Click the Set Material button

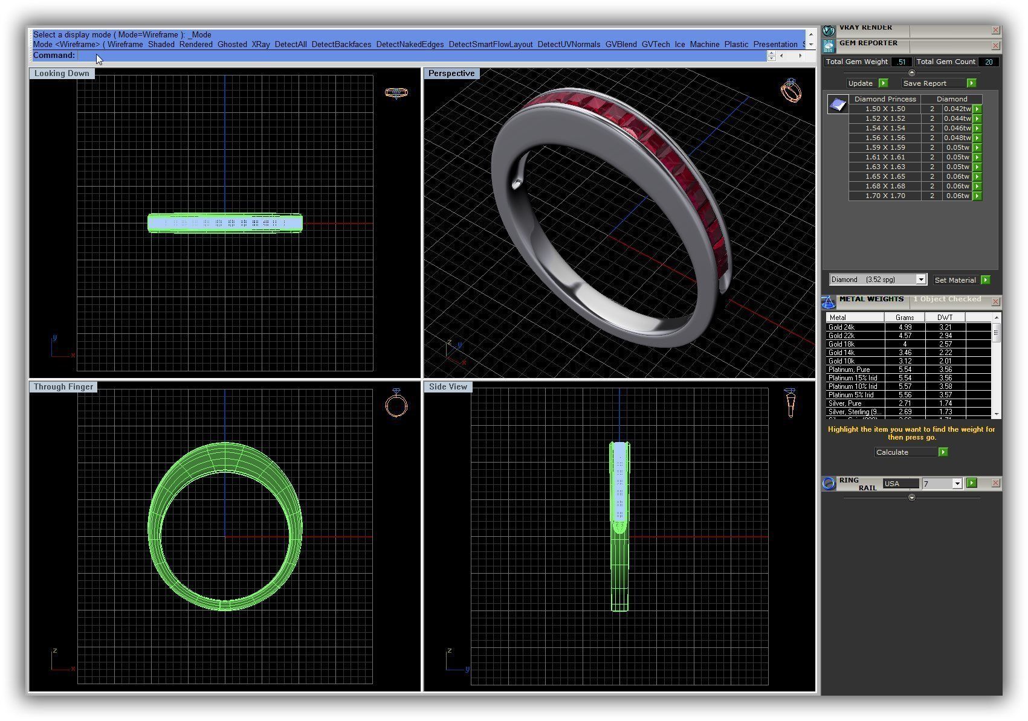coord(955,280)
